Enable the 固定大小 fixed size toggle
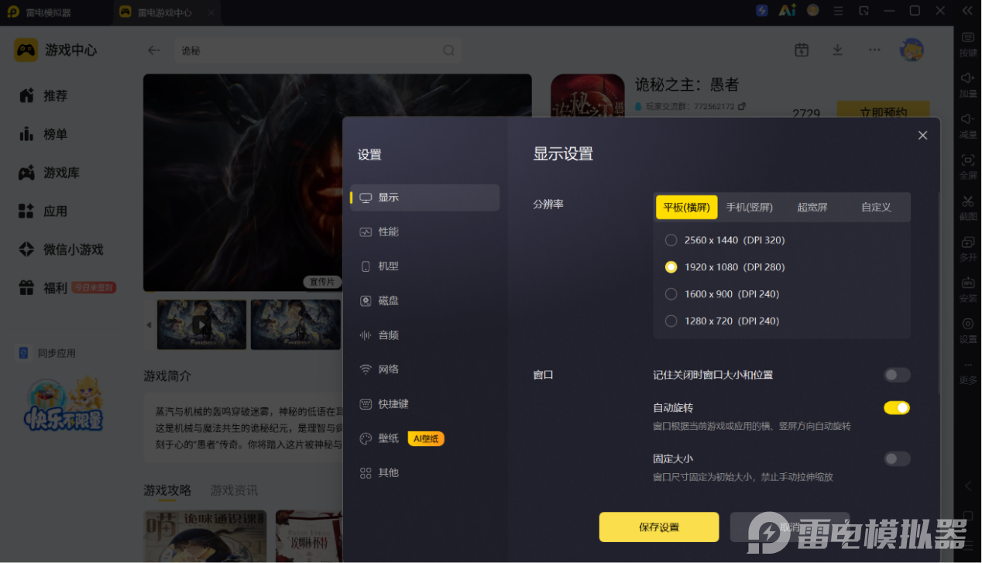This screenshot has height=563, width=982. tap(897, 459)
